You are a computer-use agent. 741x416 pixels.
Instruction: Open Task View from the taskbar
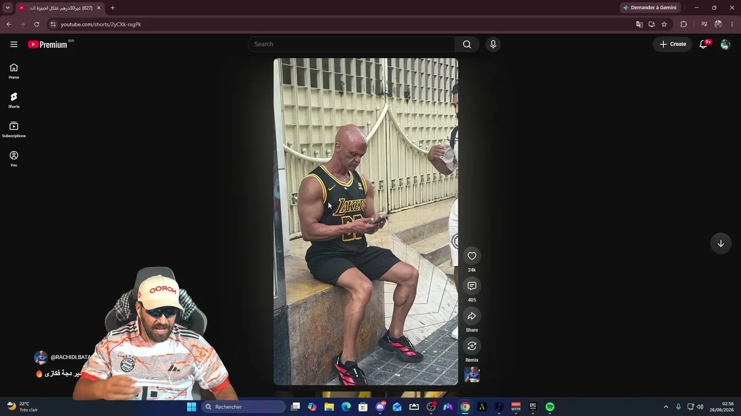click(x=295, y=407)
